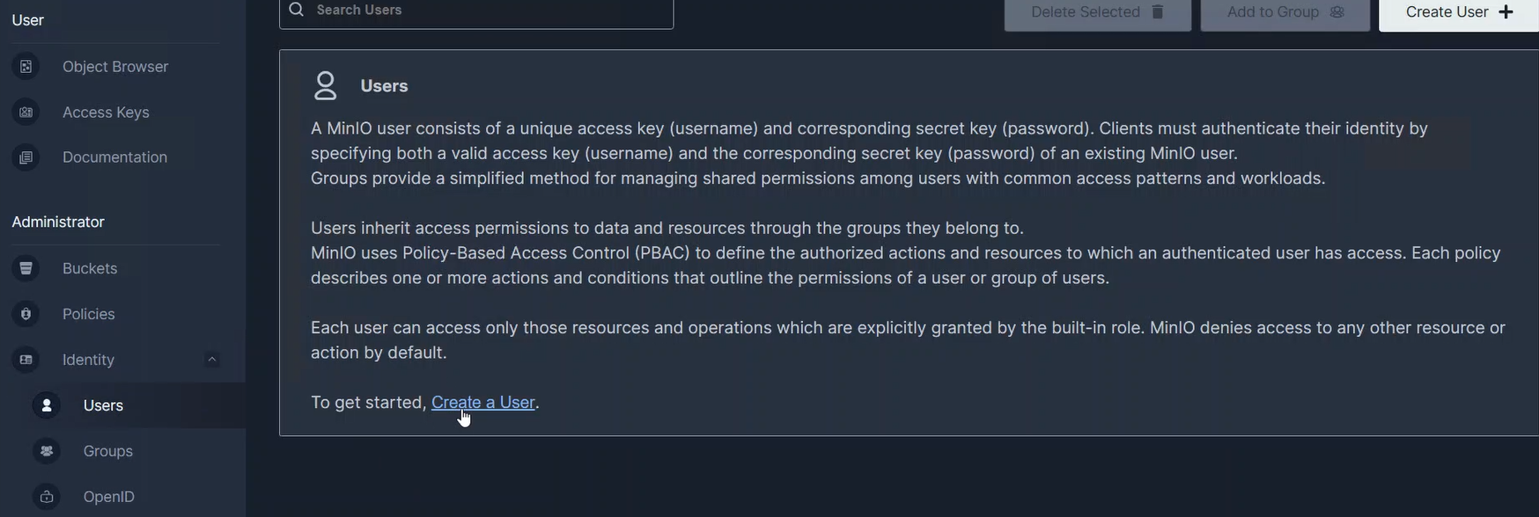Screen dimensions: 1539x517
Task: Click the Users person icon in sidebar
Action: pos(47,405)
